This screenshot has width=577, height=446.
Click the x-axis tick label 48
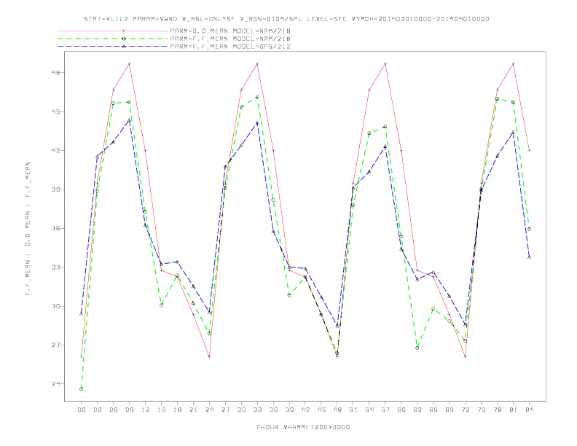[337, 410]
